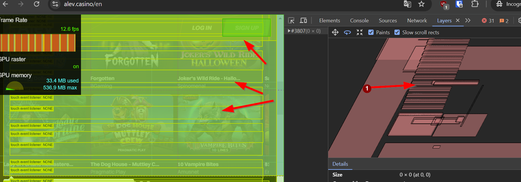The width and height of the screenshot is (521, 182).
Task: Switch to the Console tab
Action: coord(359,21)
